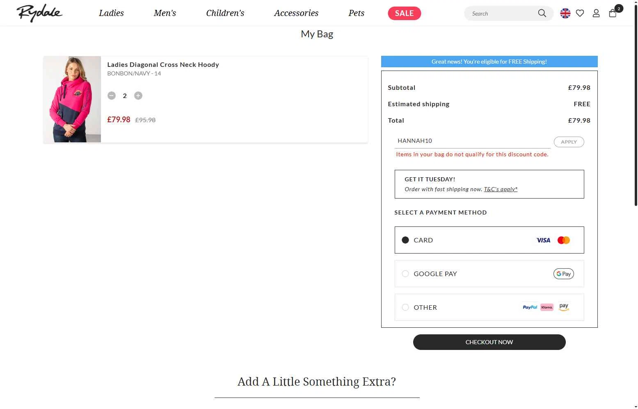Select CARD payment method
The width and height of the screenshot is (638, 409).
(489, 240)
